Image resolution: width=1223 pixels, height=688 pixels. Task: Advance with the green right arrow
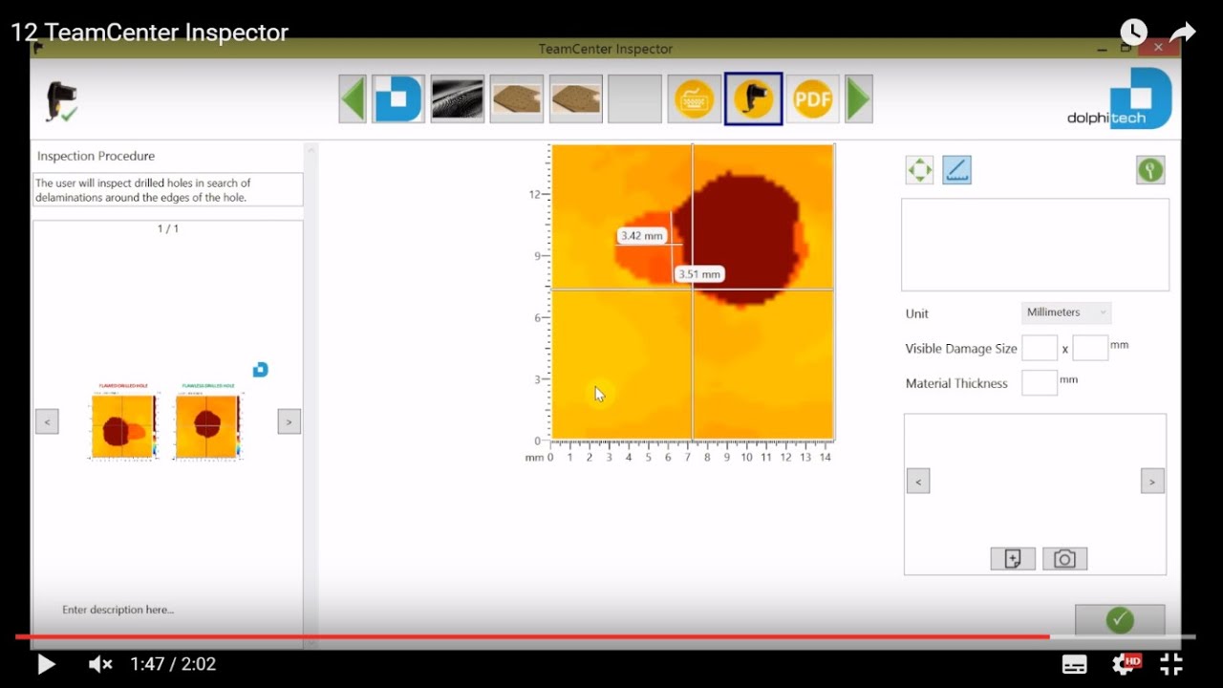click(x=858, y=99)
